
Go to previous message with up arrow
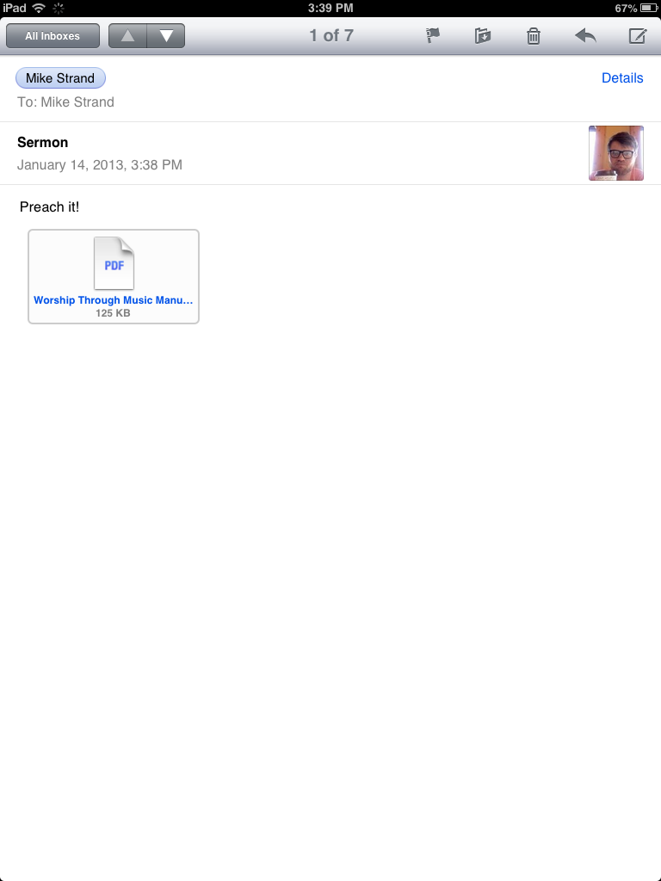coord(127,36)
